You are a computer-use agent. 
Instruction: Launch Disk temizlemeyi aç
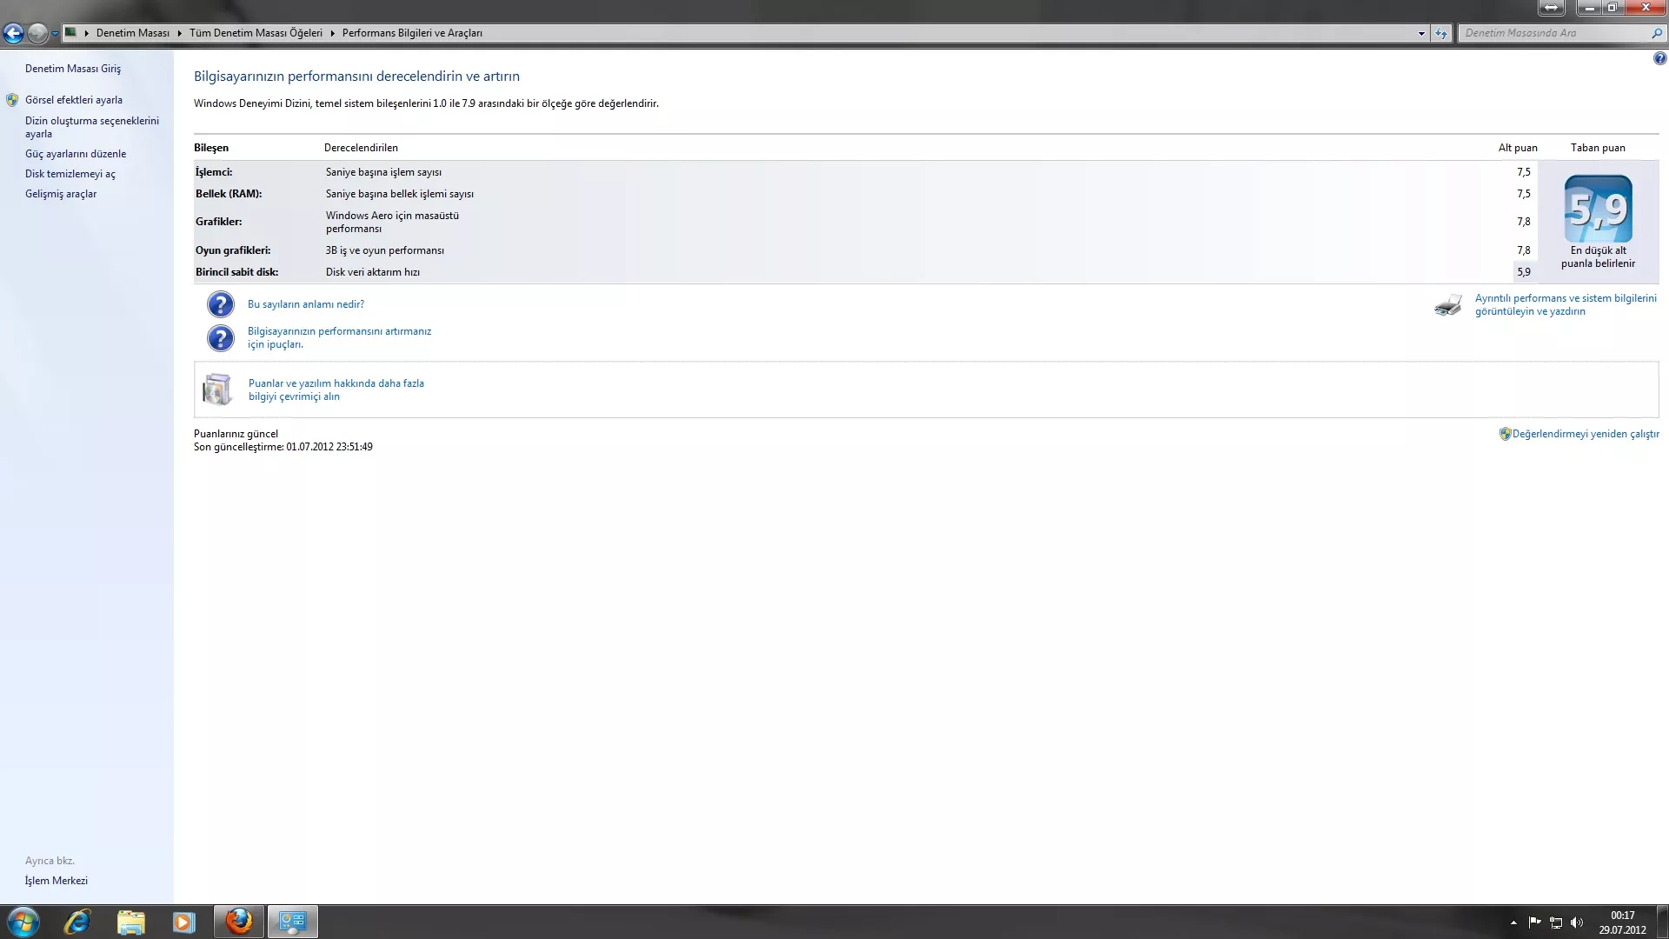(x=70, y=174)
